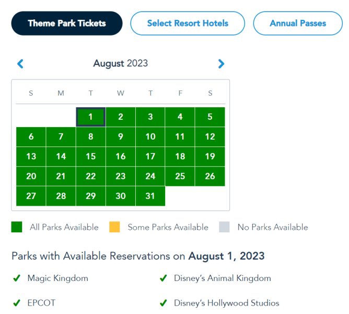The width and height of the screenshot is (349, 314).
Task: Click the green All Parks Available swatch
Action: 17,227
